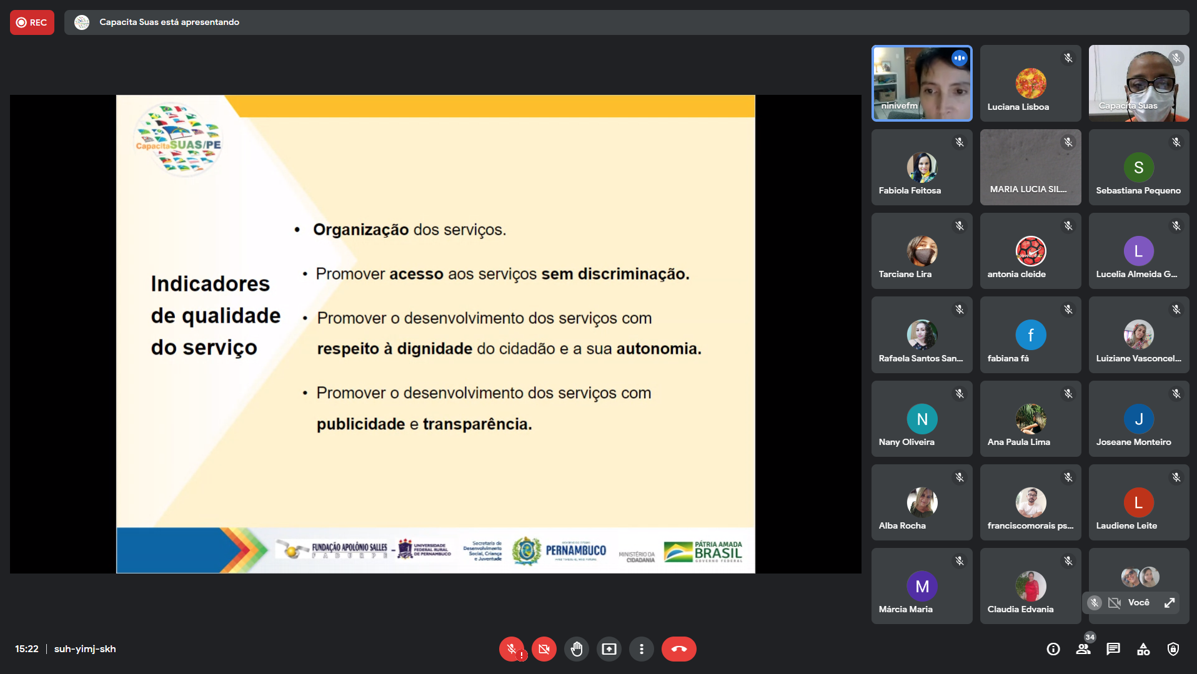The image size is (1197, 674).
Task: Click the Capacita Suas video tile
Action: tap(1138, 83)
